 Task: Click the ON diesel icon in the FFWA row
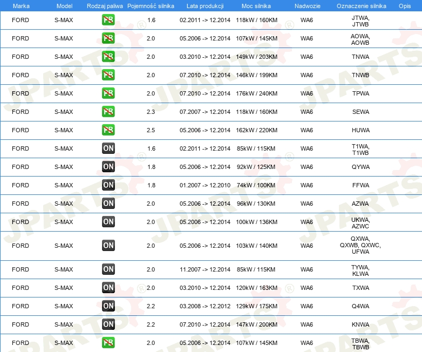[108, 185]
